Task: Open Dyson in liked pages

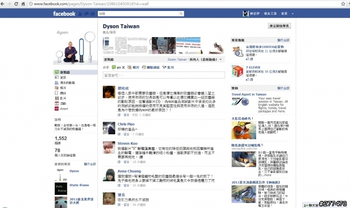Action: (74, 171)
